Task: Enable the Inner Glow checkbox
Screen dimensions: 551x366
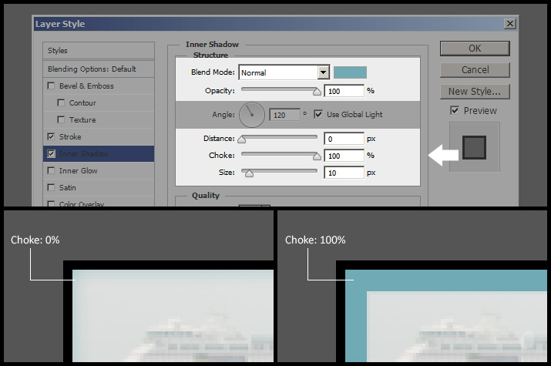Action: [52, 171]
